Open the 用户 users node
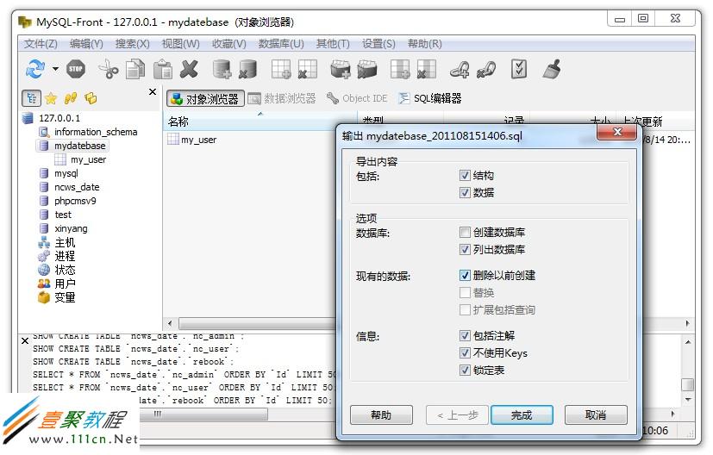This screenshot has width=713, height=455. (x=65, y=284)
